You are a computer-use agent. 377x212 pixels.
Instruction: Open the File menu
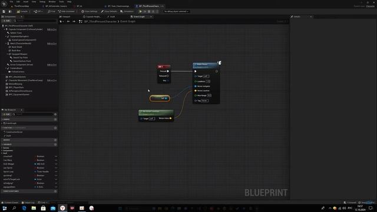point(11,1)
